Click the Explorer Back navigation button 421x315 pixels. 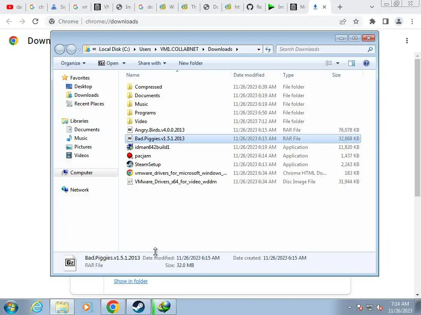point(60,49)
